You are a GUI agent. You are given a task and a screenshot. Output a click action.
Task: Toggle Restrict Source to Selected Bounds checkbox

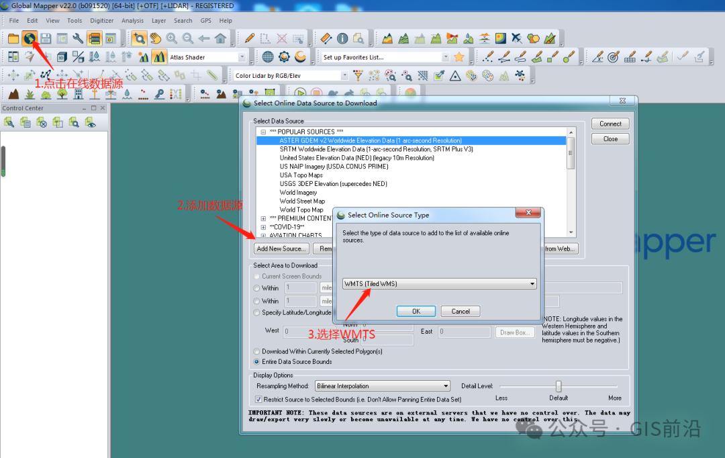(258, 400)
